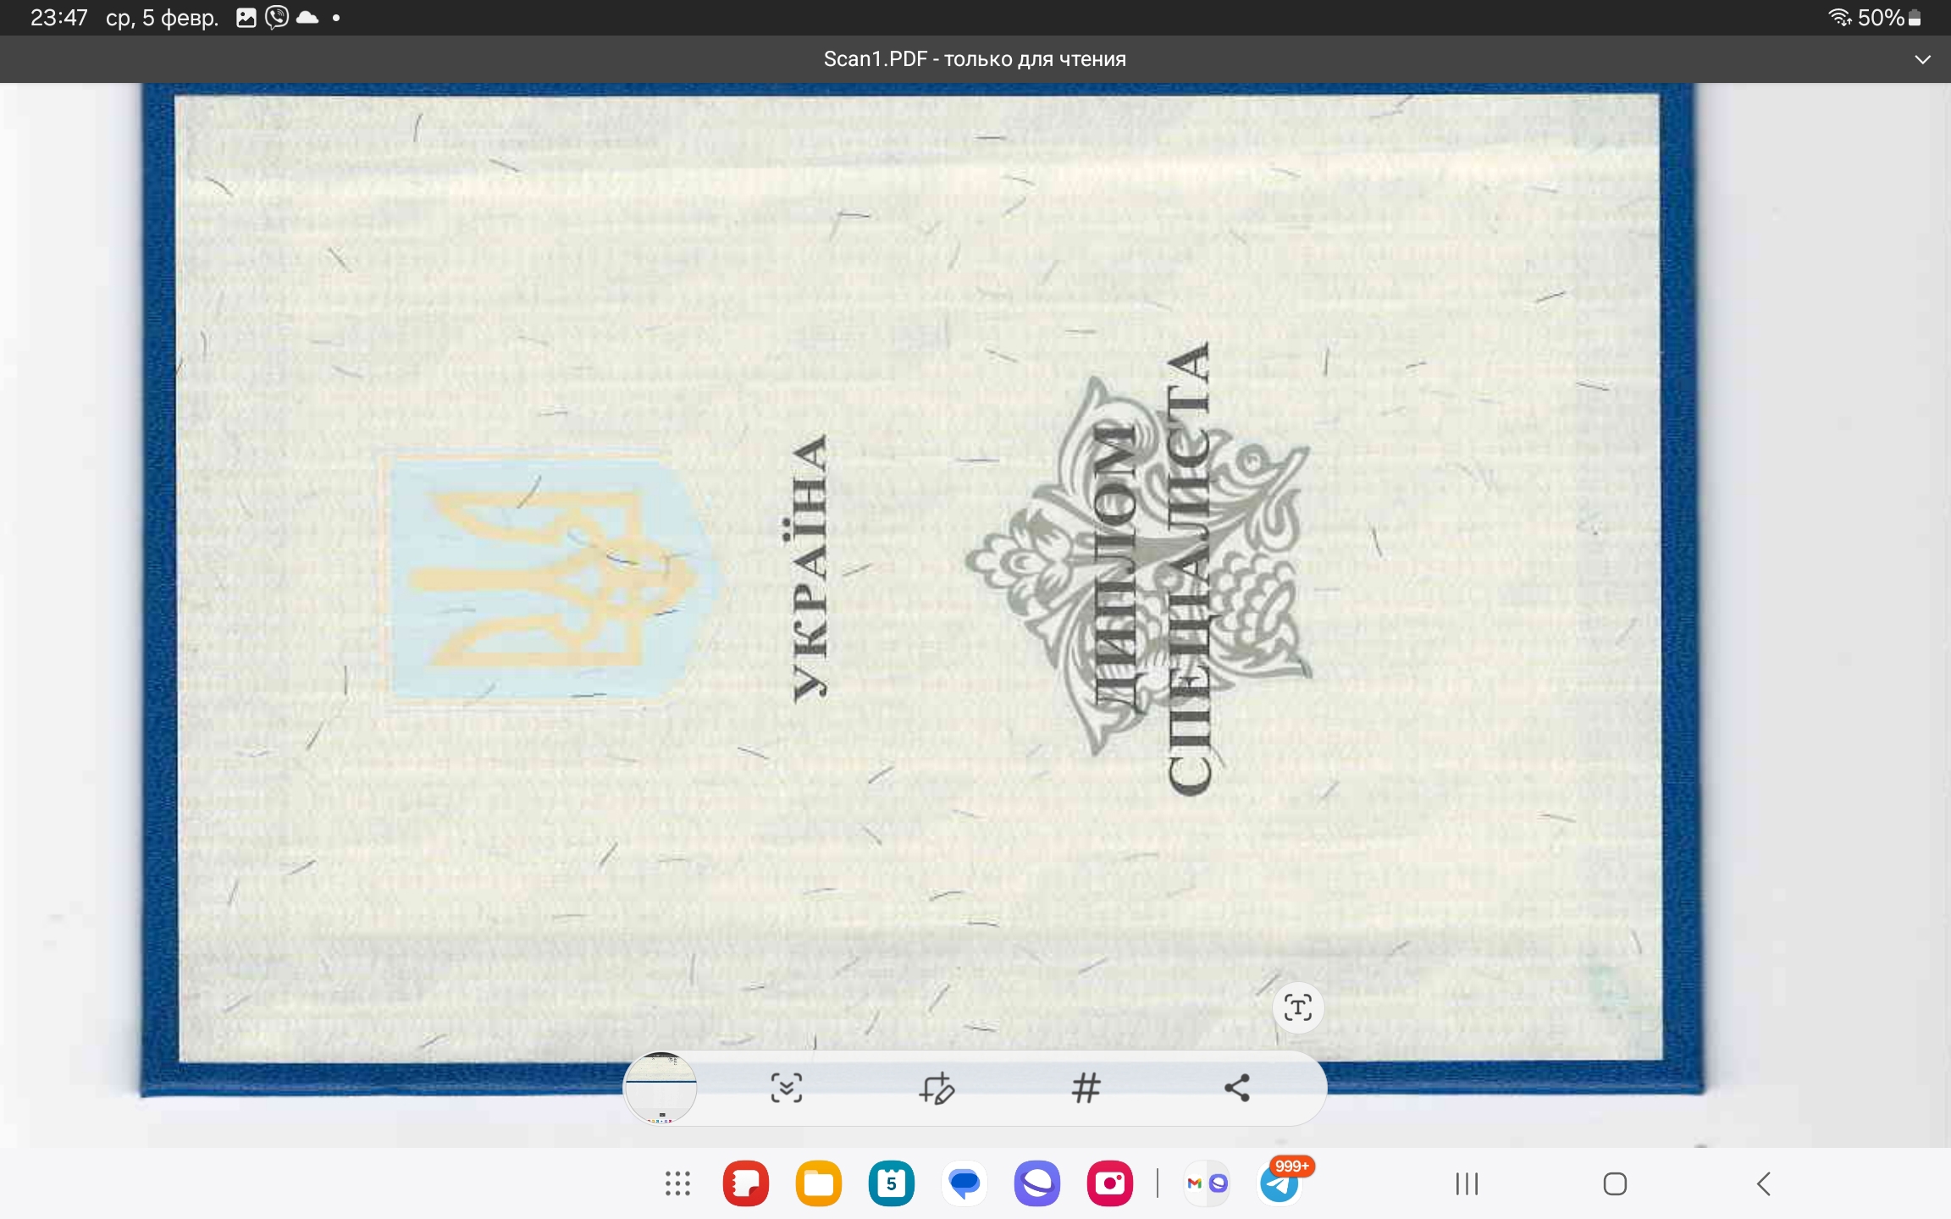The image size is (1951, 1219).
Task: Tap the scan/smart select screenshot icon
Action: (x=786, y=1088)
